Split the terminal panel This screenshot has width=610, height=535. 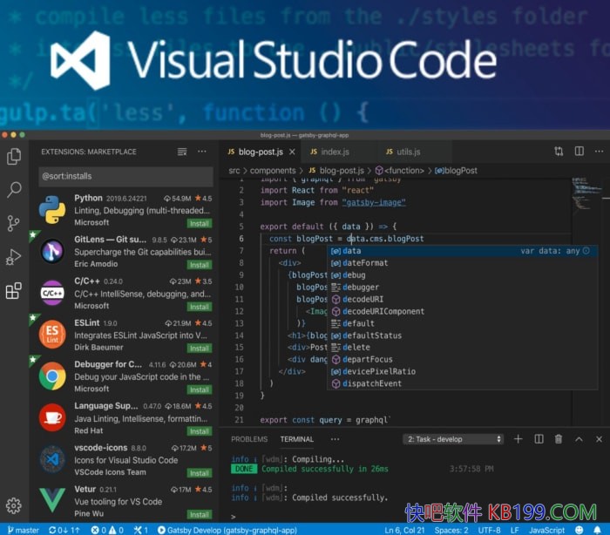click(539, 439)
